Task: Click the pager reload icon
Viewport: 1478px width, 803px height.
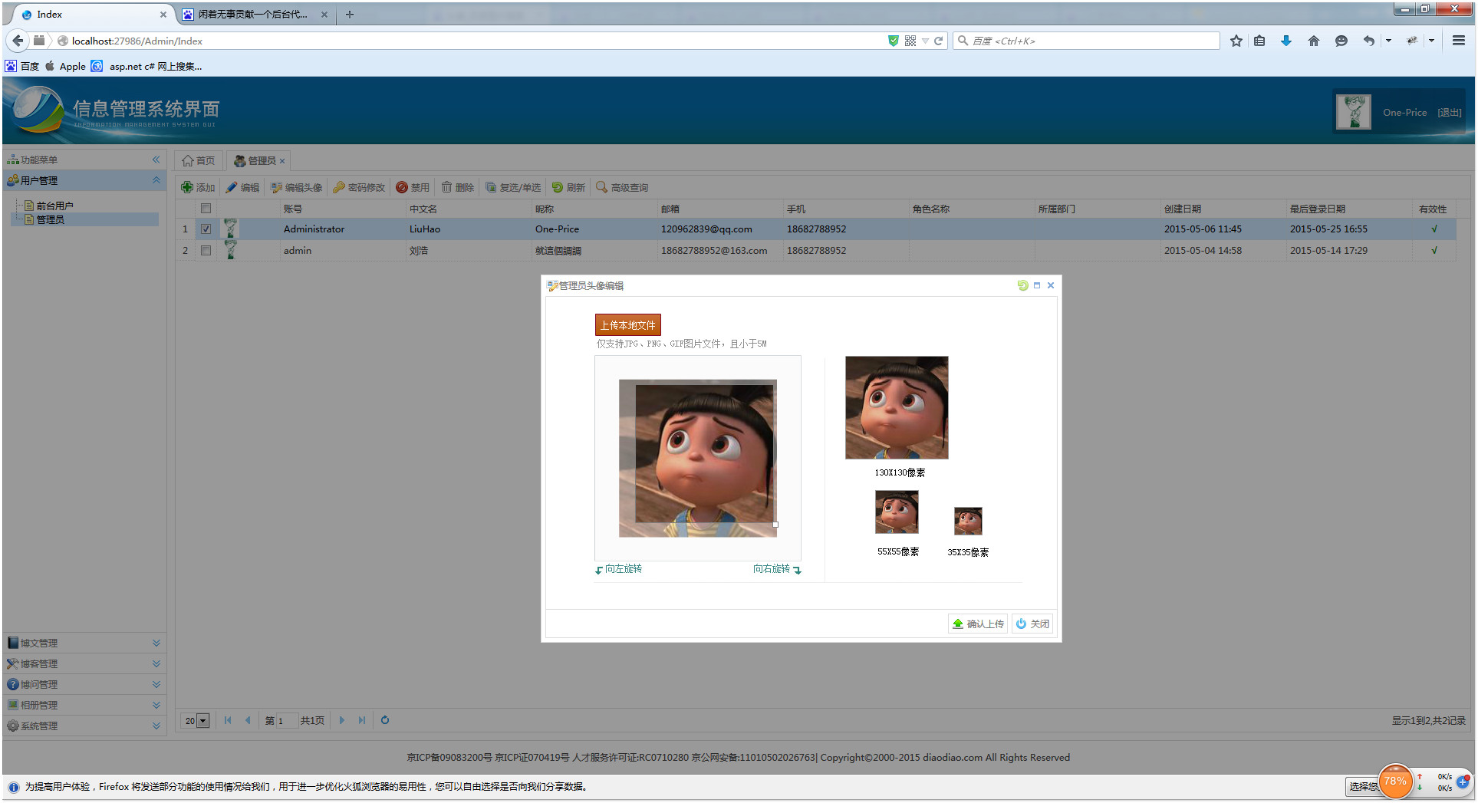Action: click(x=385, y=720)
